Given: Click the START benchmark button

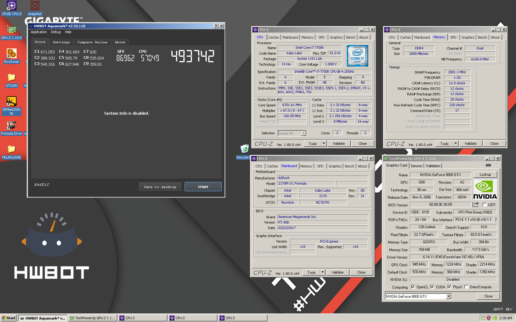Looking at the screenshot, I should (x=203, y=187).
